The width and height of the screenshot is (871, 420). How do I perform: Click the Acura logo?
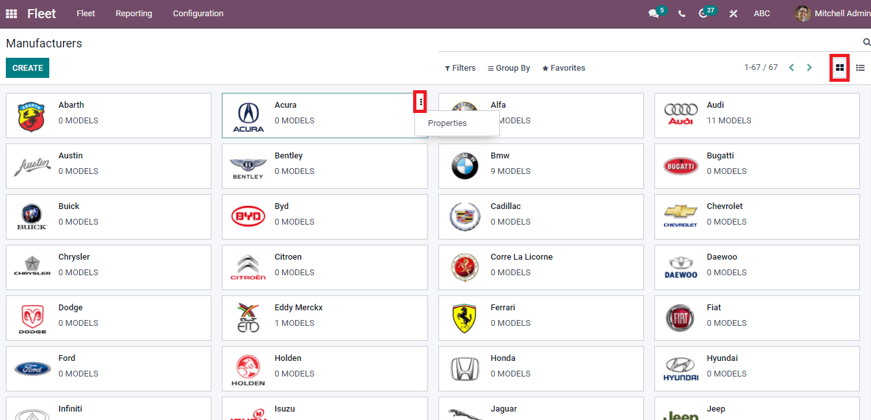pos(248,116)
